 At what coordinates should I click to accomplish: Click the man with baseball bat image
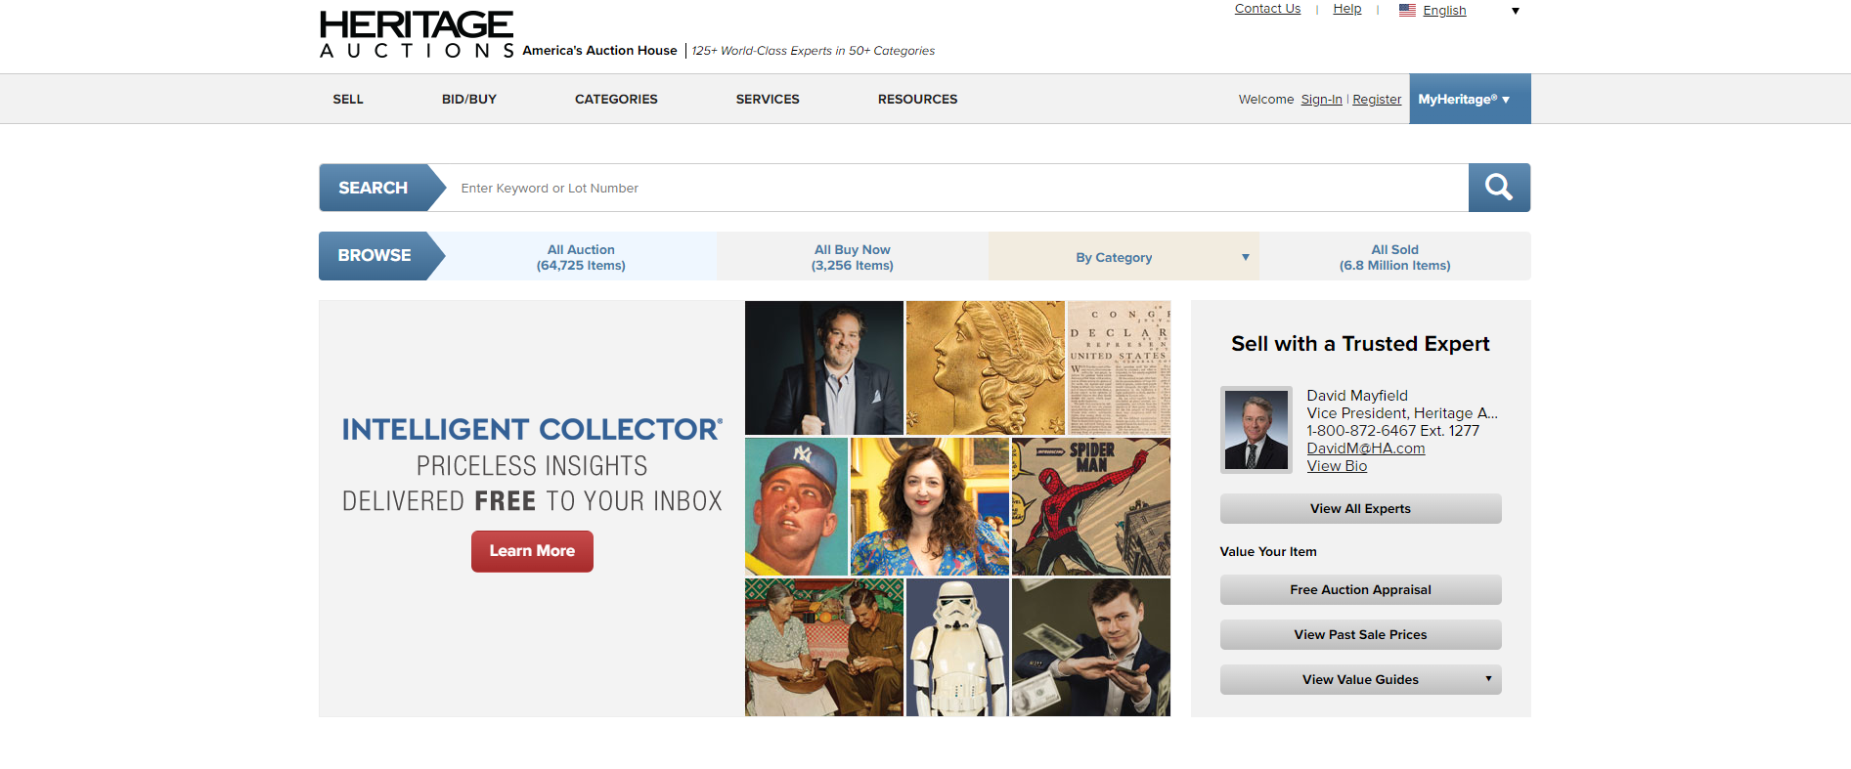tap(824, 367)
